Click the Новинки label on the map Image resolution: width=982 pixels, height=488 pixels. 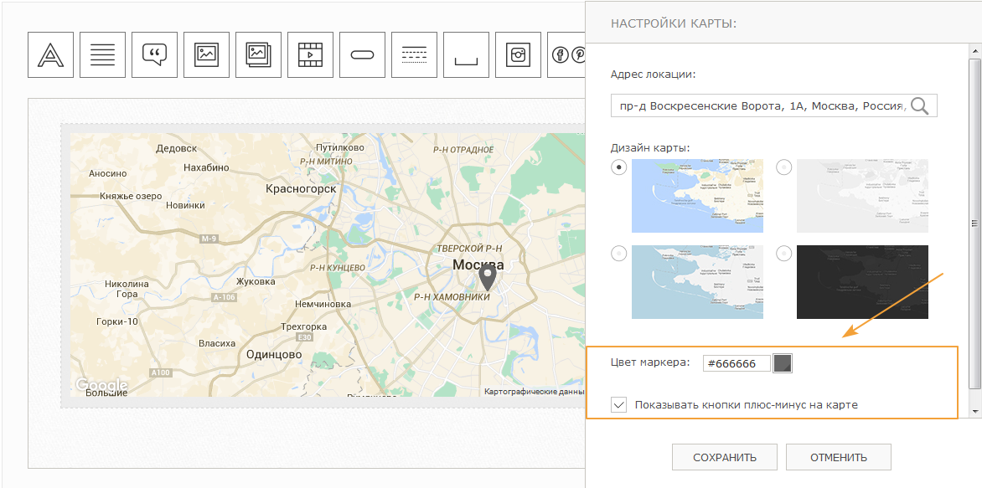coord(185,205)
